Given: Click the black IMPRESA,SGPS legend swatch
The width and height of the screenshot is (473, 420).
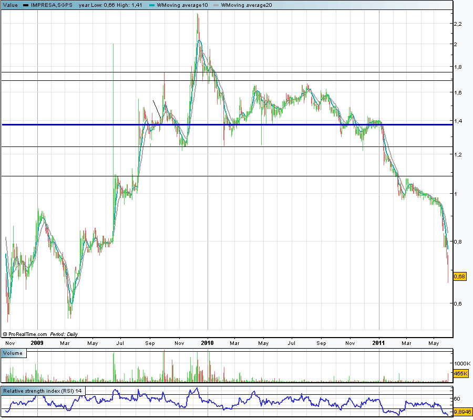Looking at the screenshot, I should point(26,5).
